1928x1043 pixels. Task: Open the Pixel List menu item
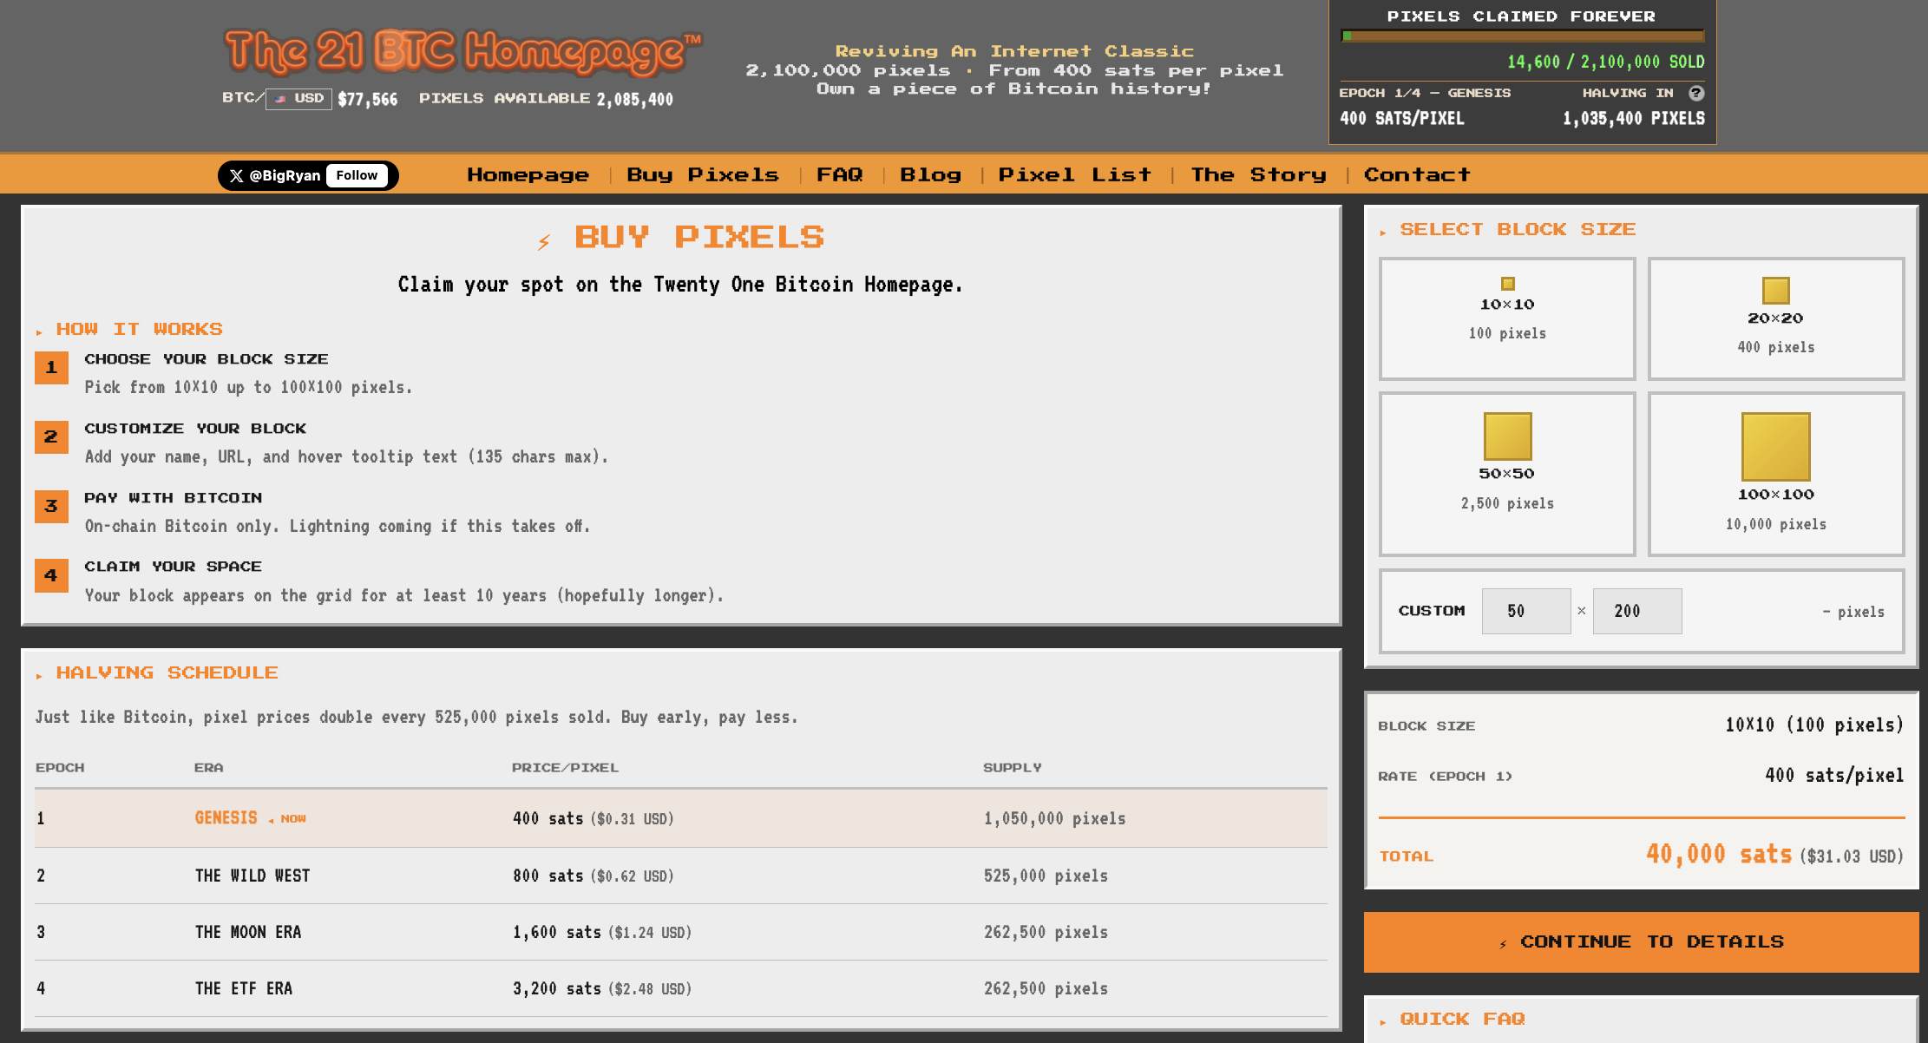(1074, 175)
